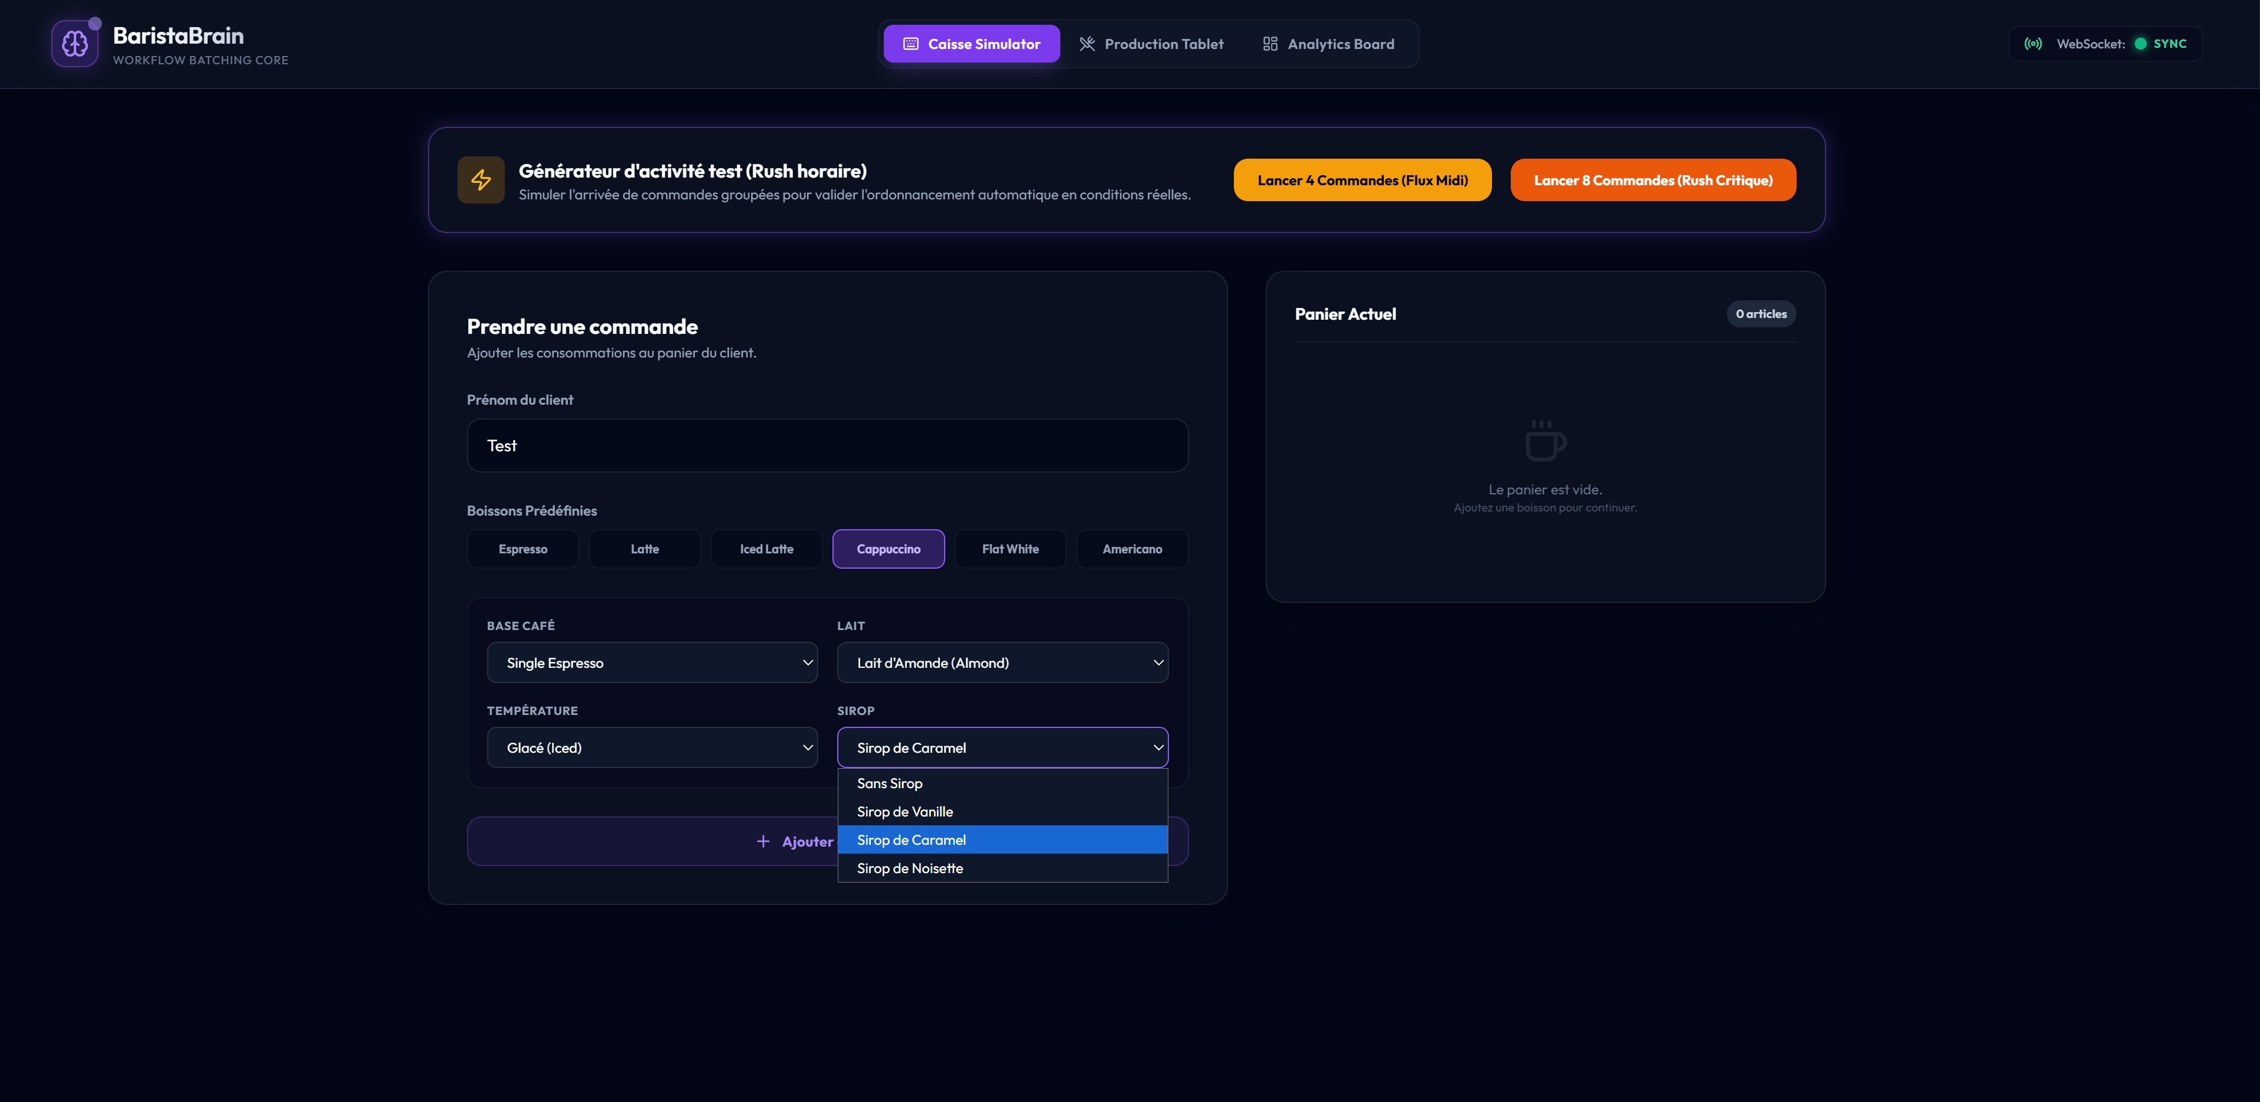Click the keyboard icon in Caisse Simulator tab
Image resolution: width=2260 pixels, height=1102 pixels.
coord(910,44)
